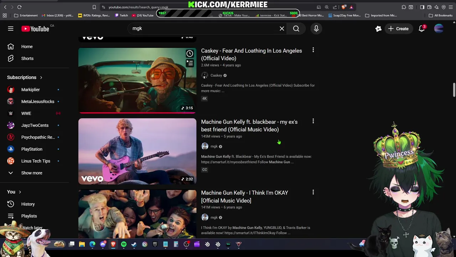
Task: Open File Explorer from the taskbar
Action: [82, 244]
